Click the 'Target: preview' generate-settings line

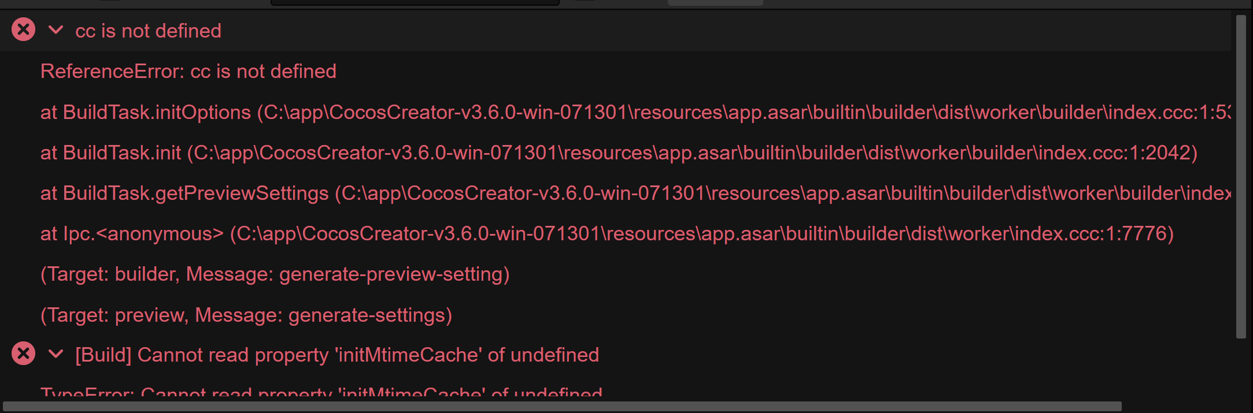point(246,315)
